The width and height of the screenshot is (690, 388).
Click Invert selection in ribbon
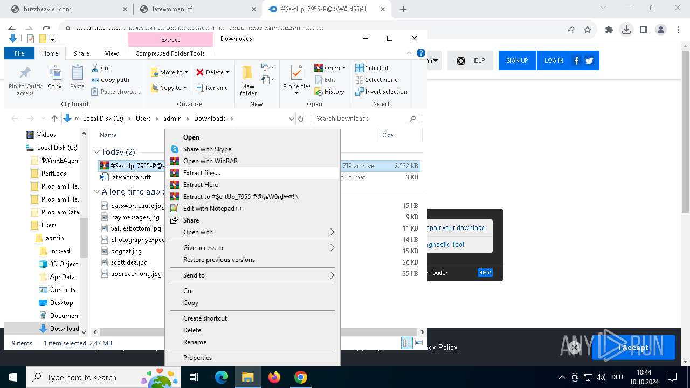coord(381,92)
